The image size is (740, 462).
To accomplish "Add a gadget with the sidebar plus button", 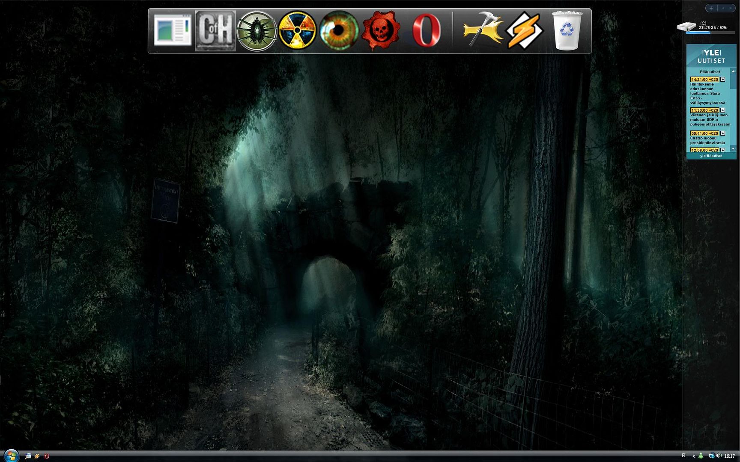I will (711, 8).
